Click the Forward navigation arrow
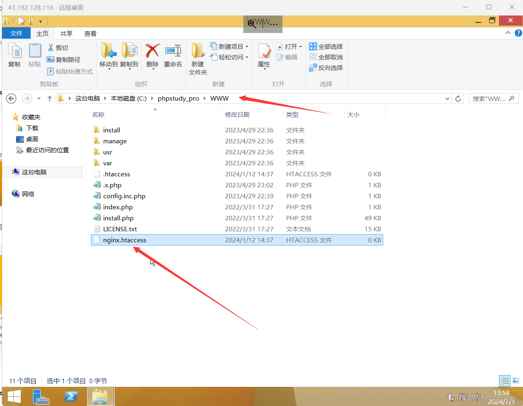Viewport: 523px width, 406px height. (x=27, y=99)
